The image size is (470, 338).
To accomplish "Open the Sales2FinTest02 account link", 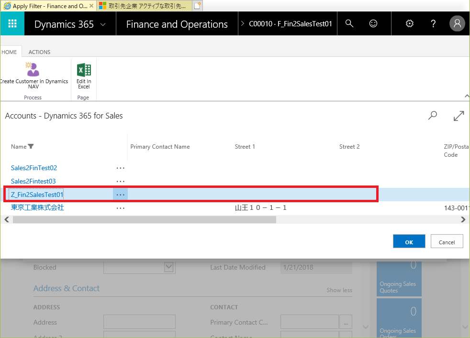I will [34, 168].
